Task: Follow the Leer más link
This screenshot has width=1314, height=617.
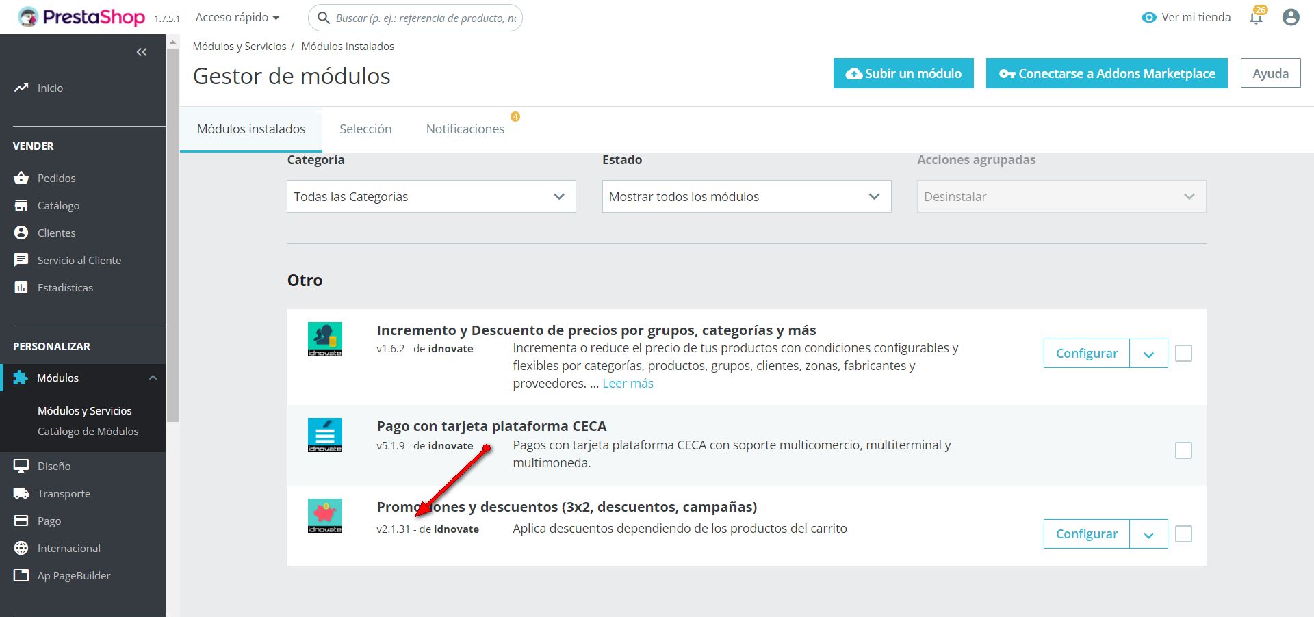Action: click(628, 384)
